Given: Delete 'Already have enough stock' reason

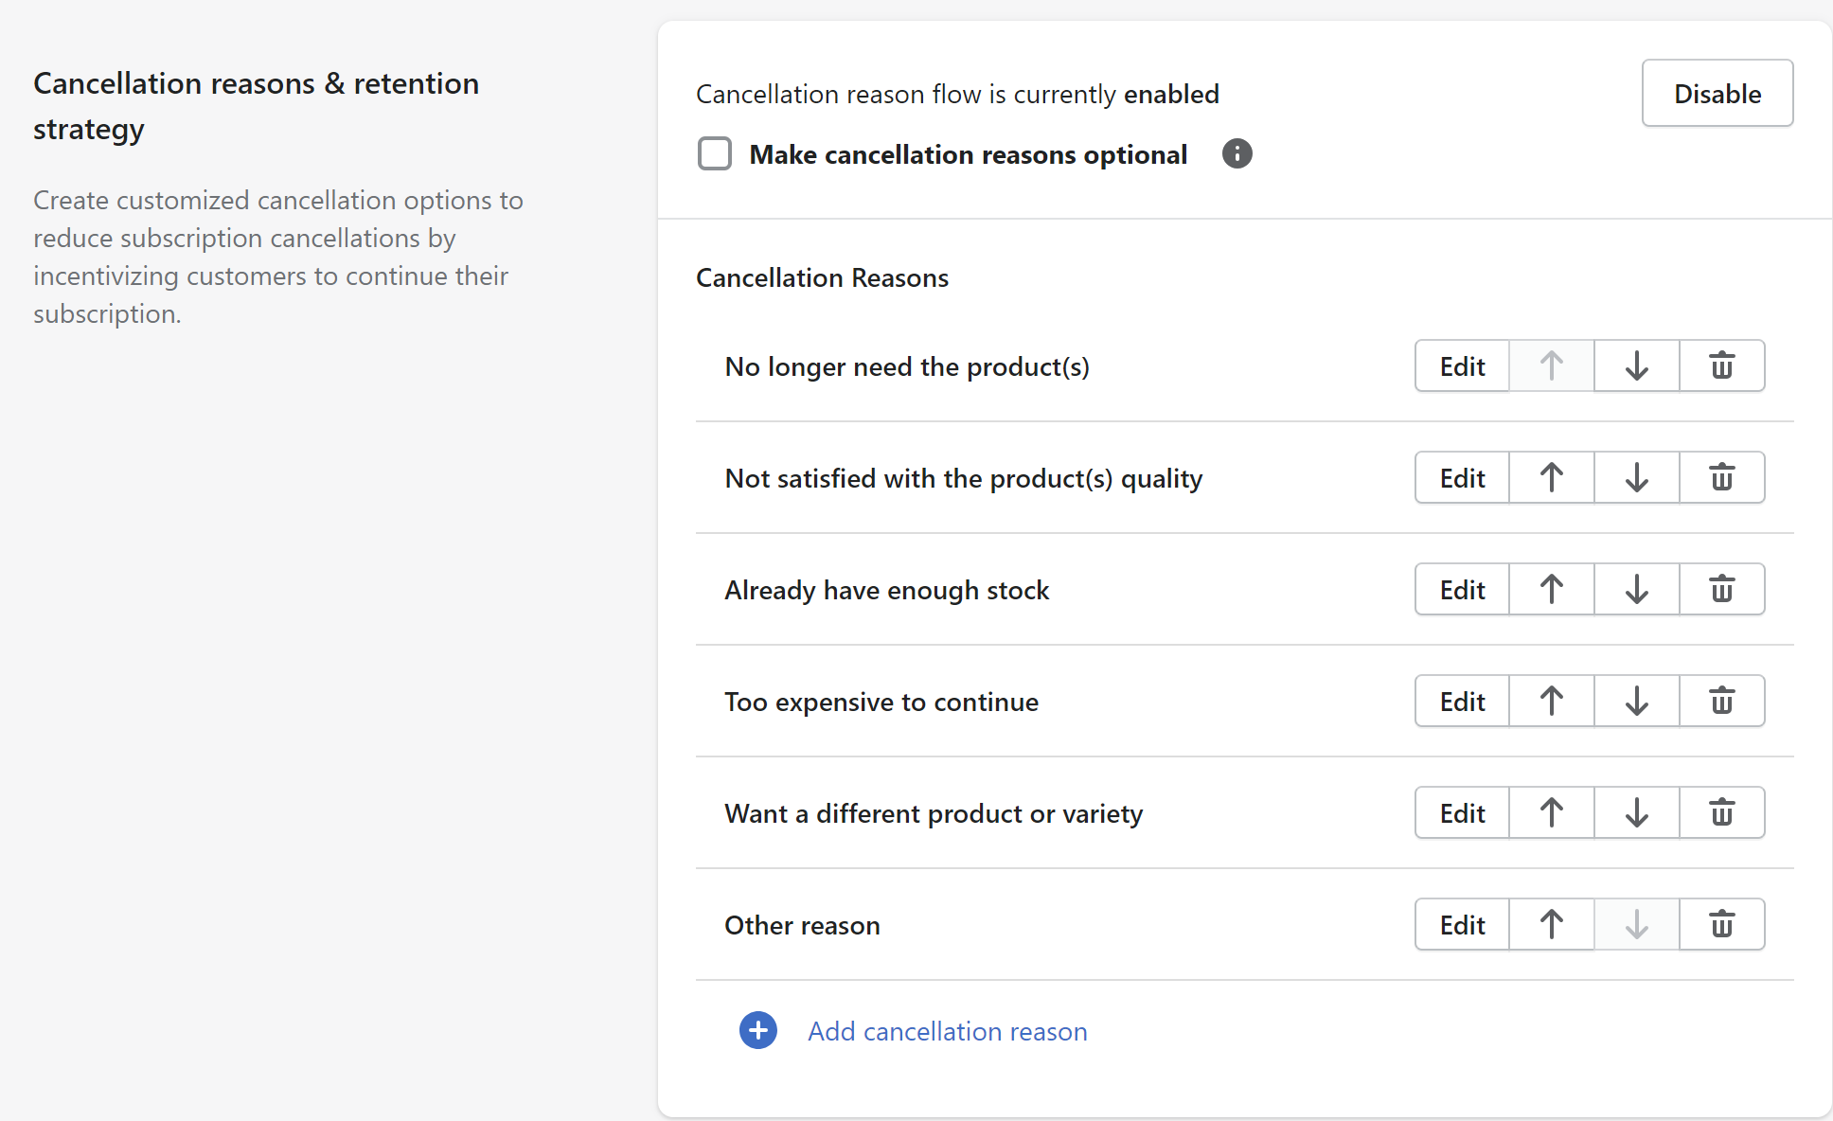Looking at the screenshot, I should (x=1721, y=589).
